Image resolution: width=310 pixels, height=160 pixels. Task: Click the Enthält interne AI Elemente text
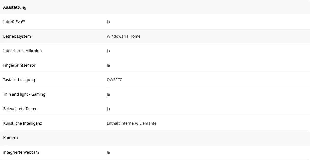pyautogui.click(x=131, y=123)
